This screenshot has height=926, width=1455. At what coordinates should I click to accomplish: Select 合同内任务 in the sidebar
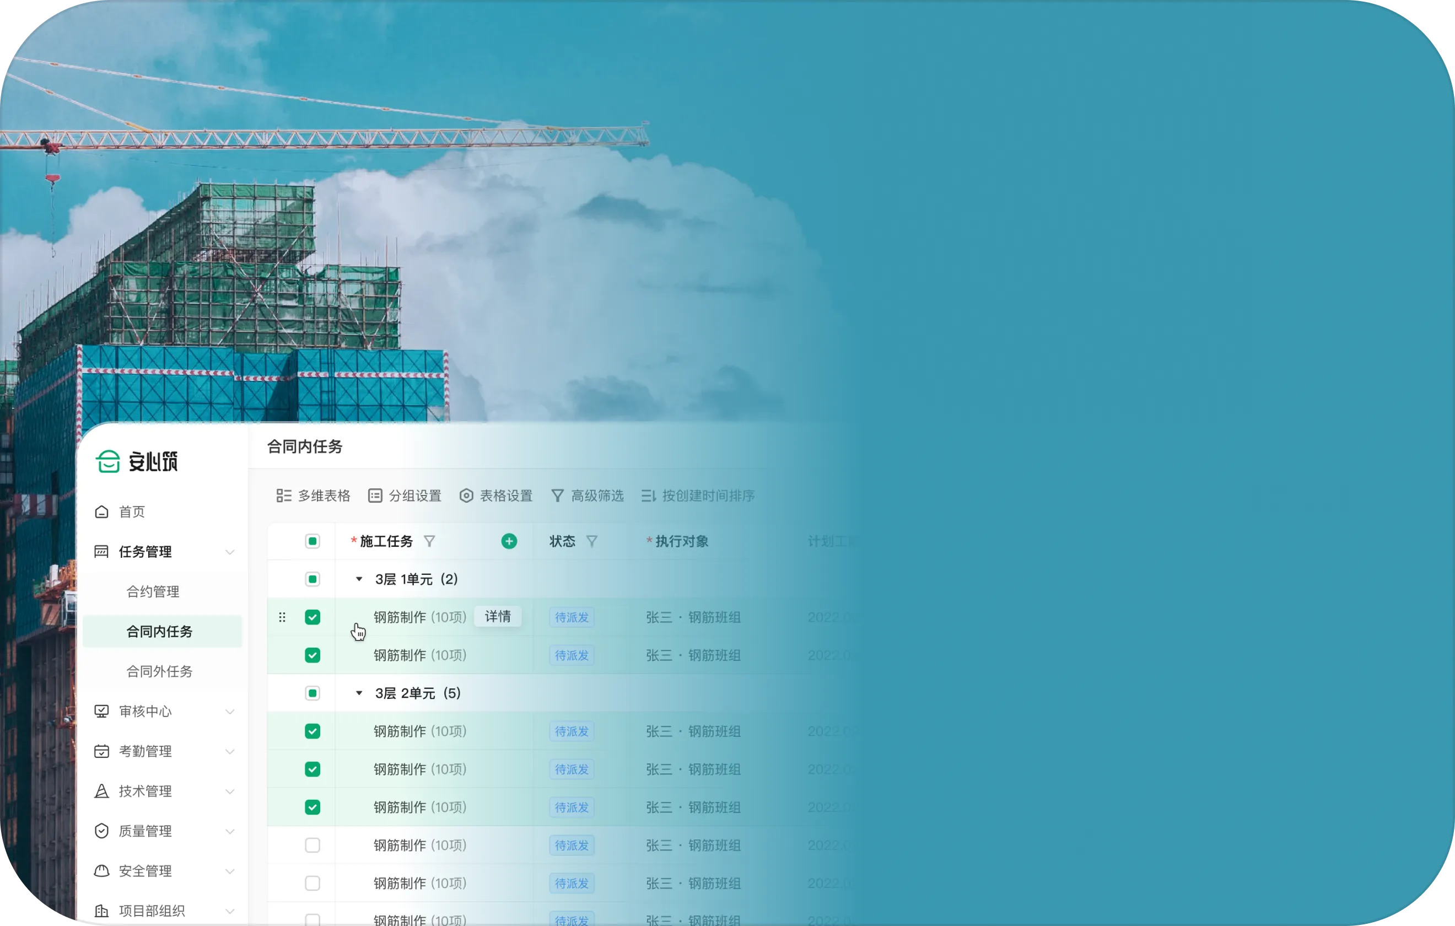coord(163,632)
